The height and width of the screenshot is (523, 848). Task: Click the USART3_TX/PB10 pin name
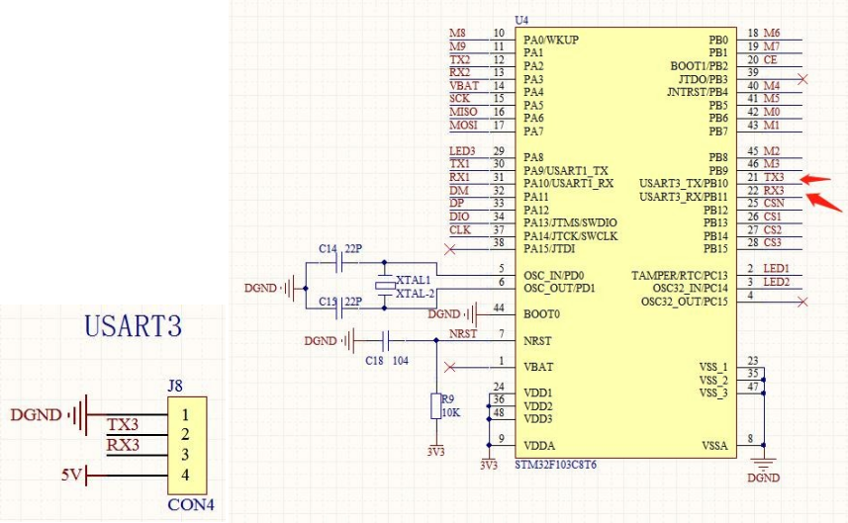pos(684,184)
